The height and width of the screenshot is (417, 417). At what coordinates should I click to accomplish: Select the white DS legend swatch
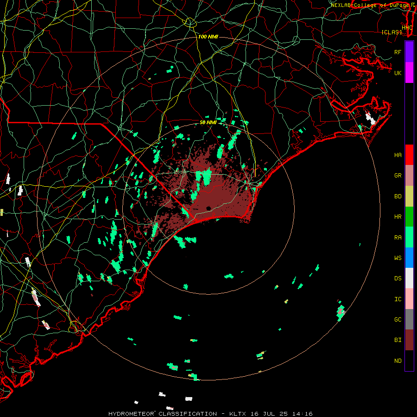coord(409,278)
